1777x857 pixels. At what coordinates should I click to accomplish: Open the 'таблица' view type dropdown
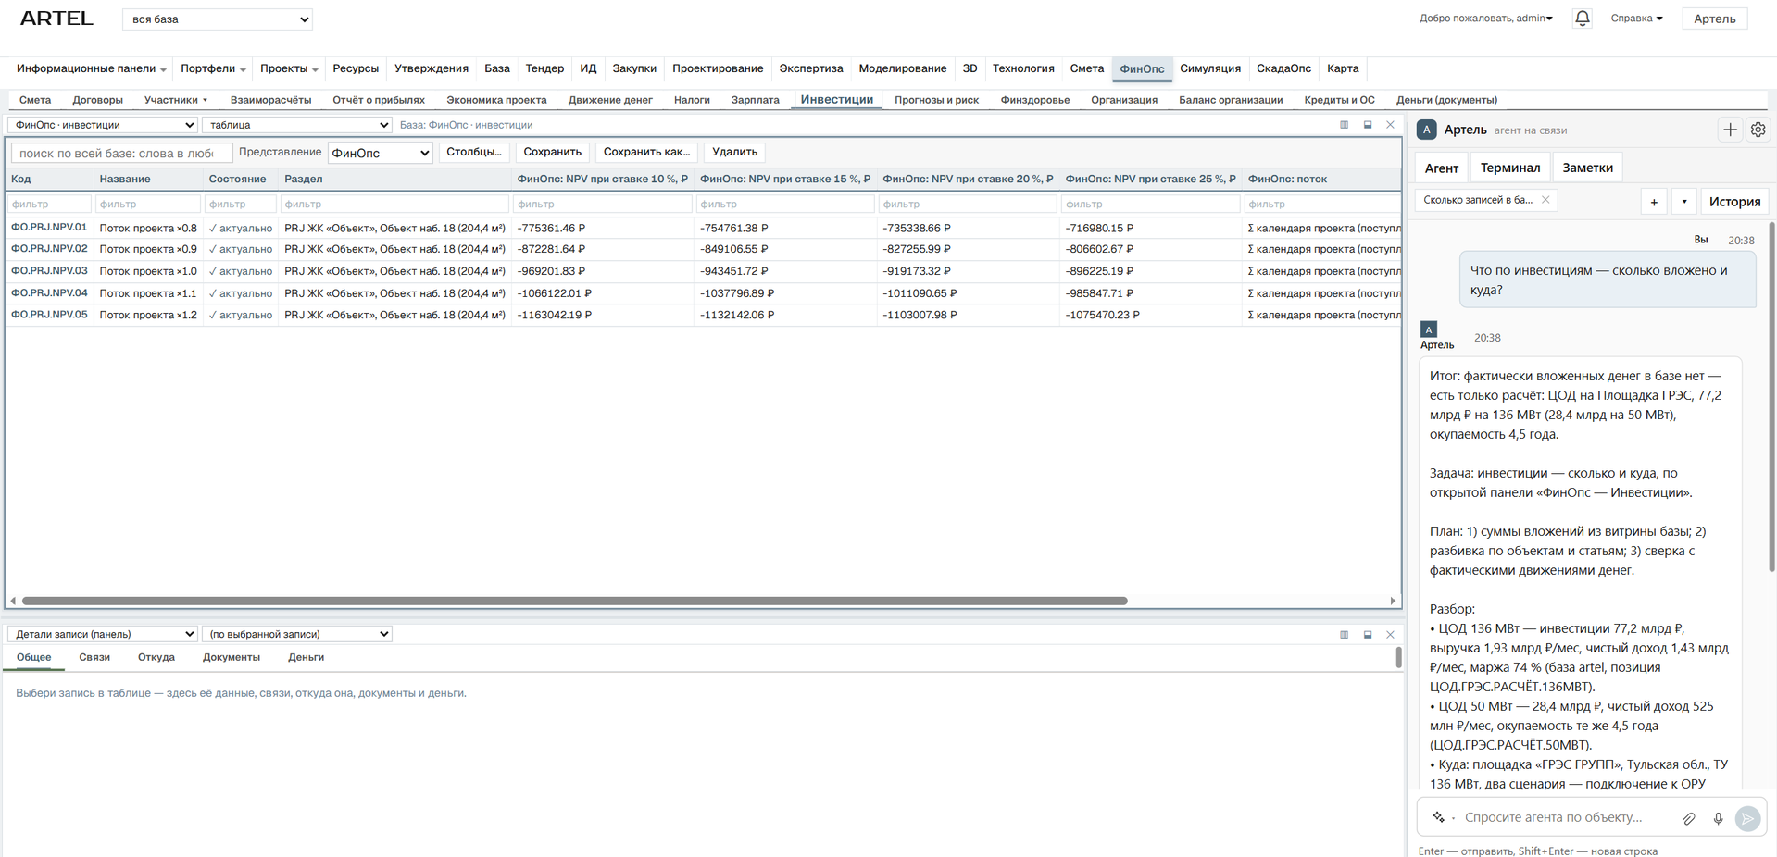(x=297, y=125)
